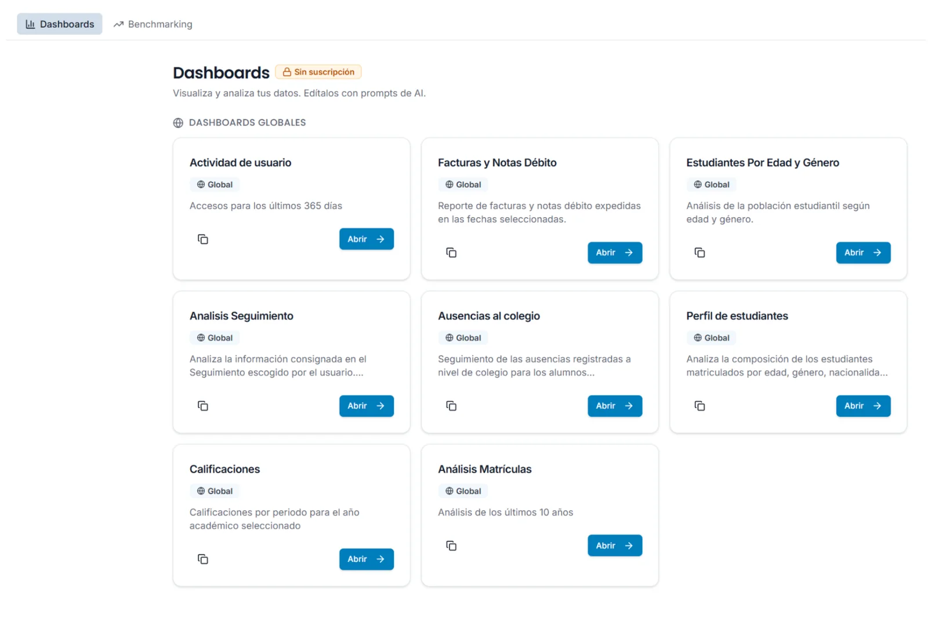Click the Global tag on Facturas y Notas Débito
The height and width of the screenshot is (618, 928).
(463, 185)
